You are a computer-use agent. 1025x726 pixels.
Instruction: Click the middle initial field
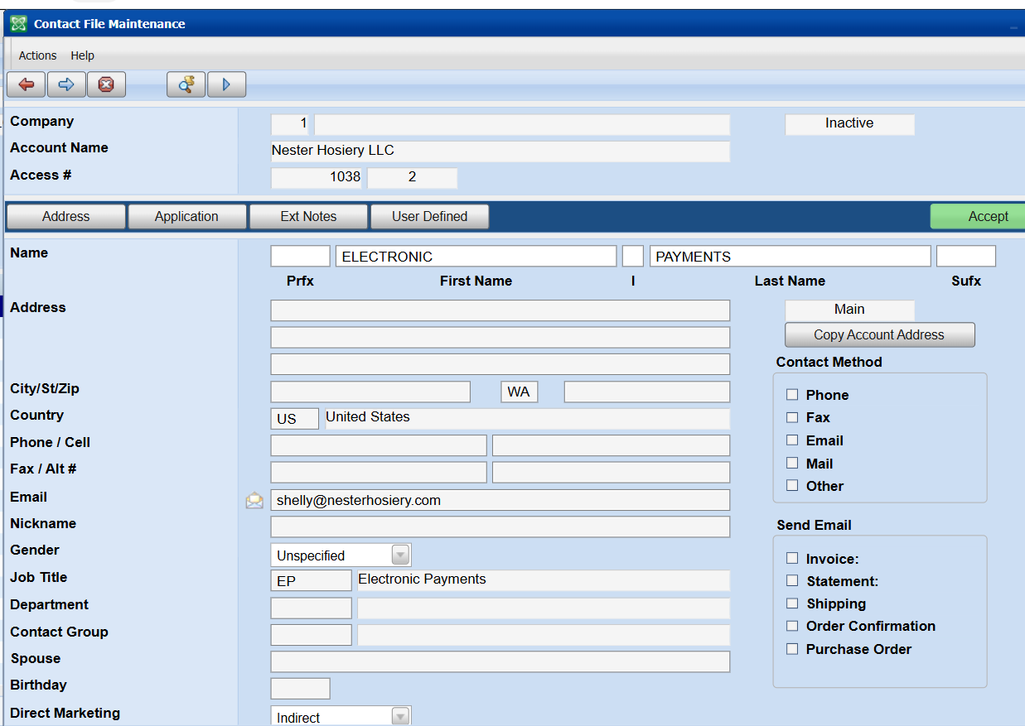[632, 257]
